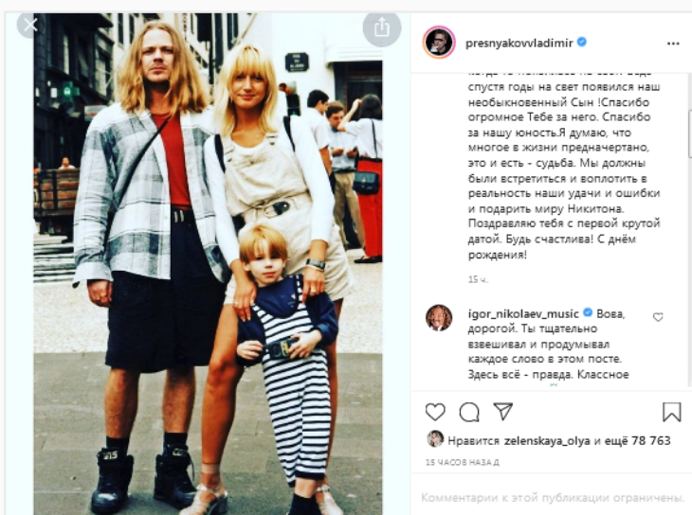Open comments via speech bubble icon
Screen dimensions: 692x515
coord(469,412)
